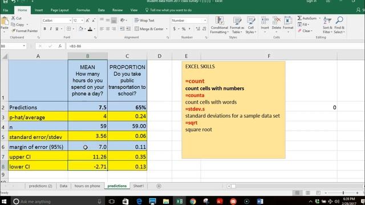Open Format as Table gallery

click(237, 25)
